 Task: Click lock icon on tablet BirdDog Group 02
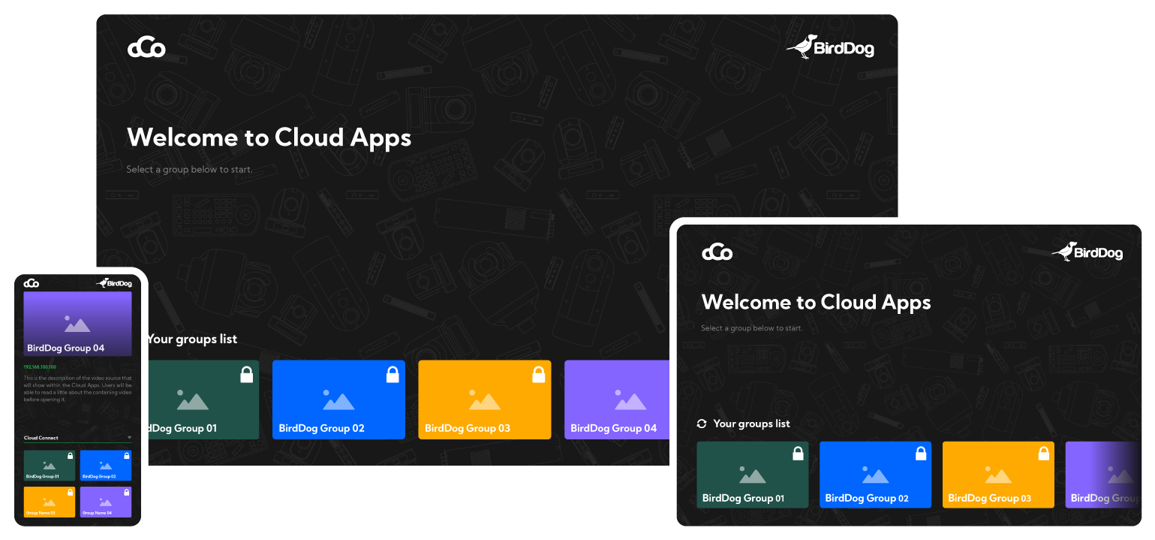click(x=921, y=453)
